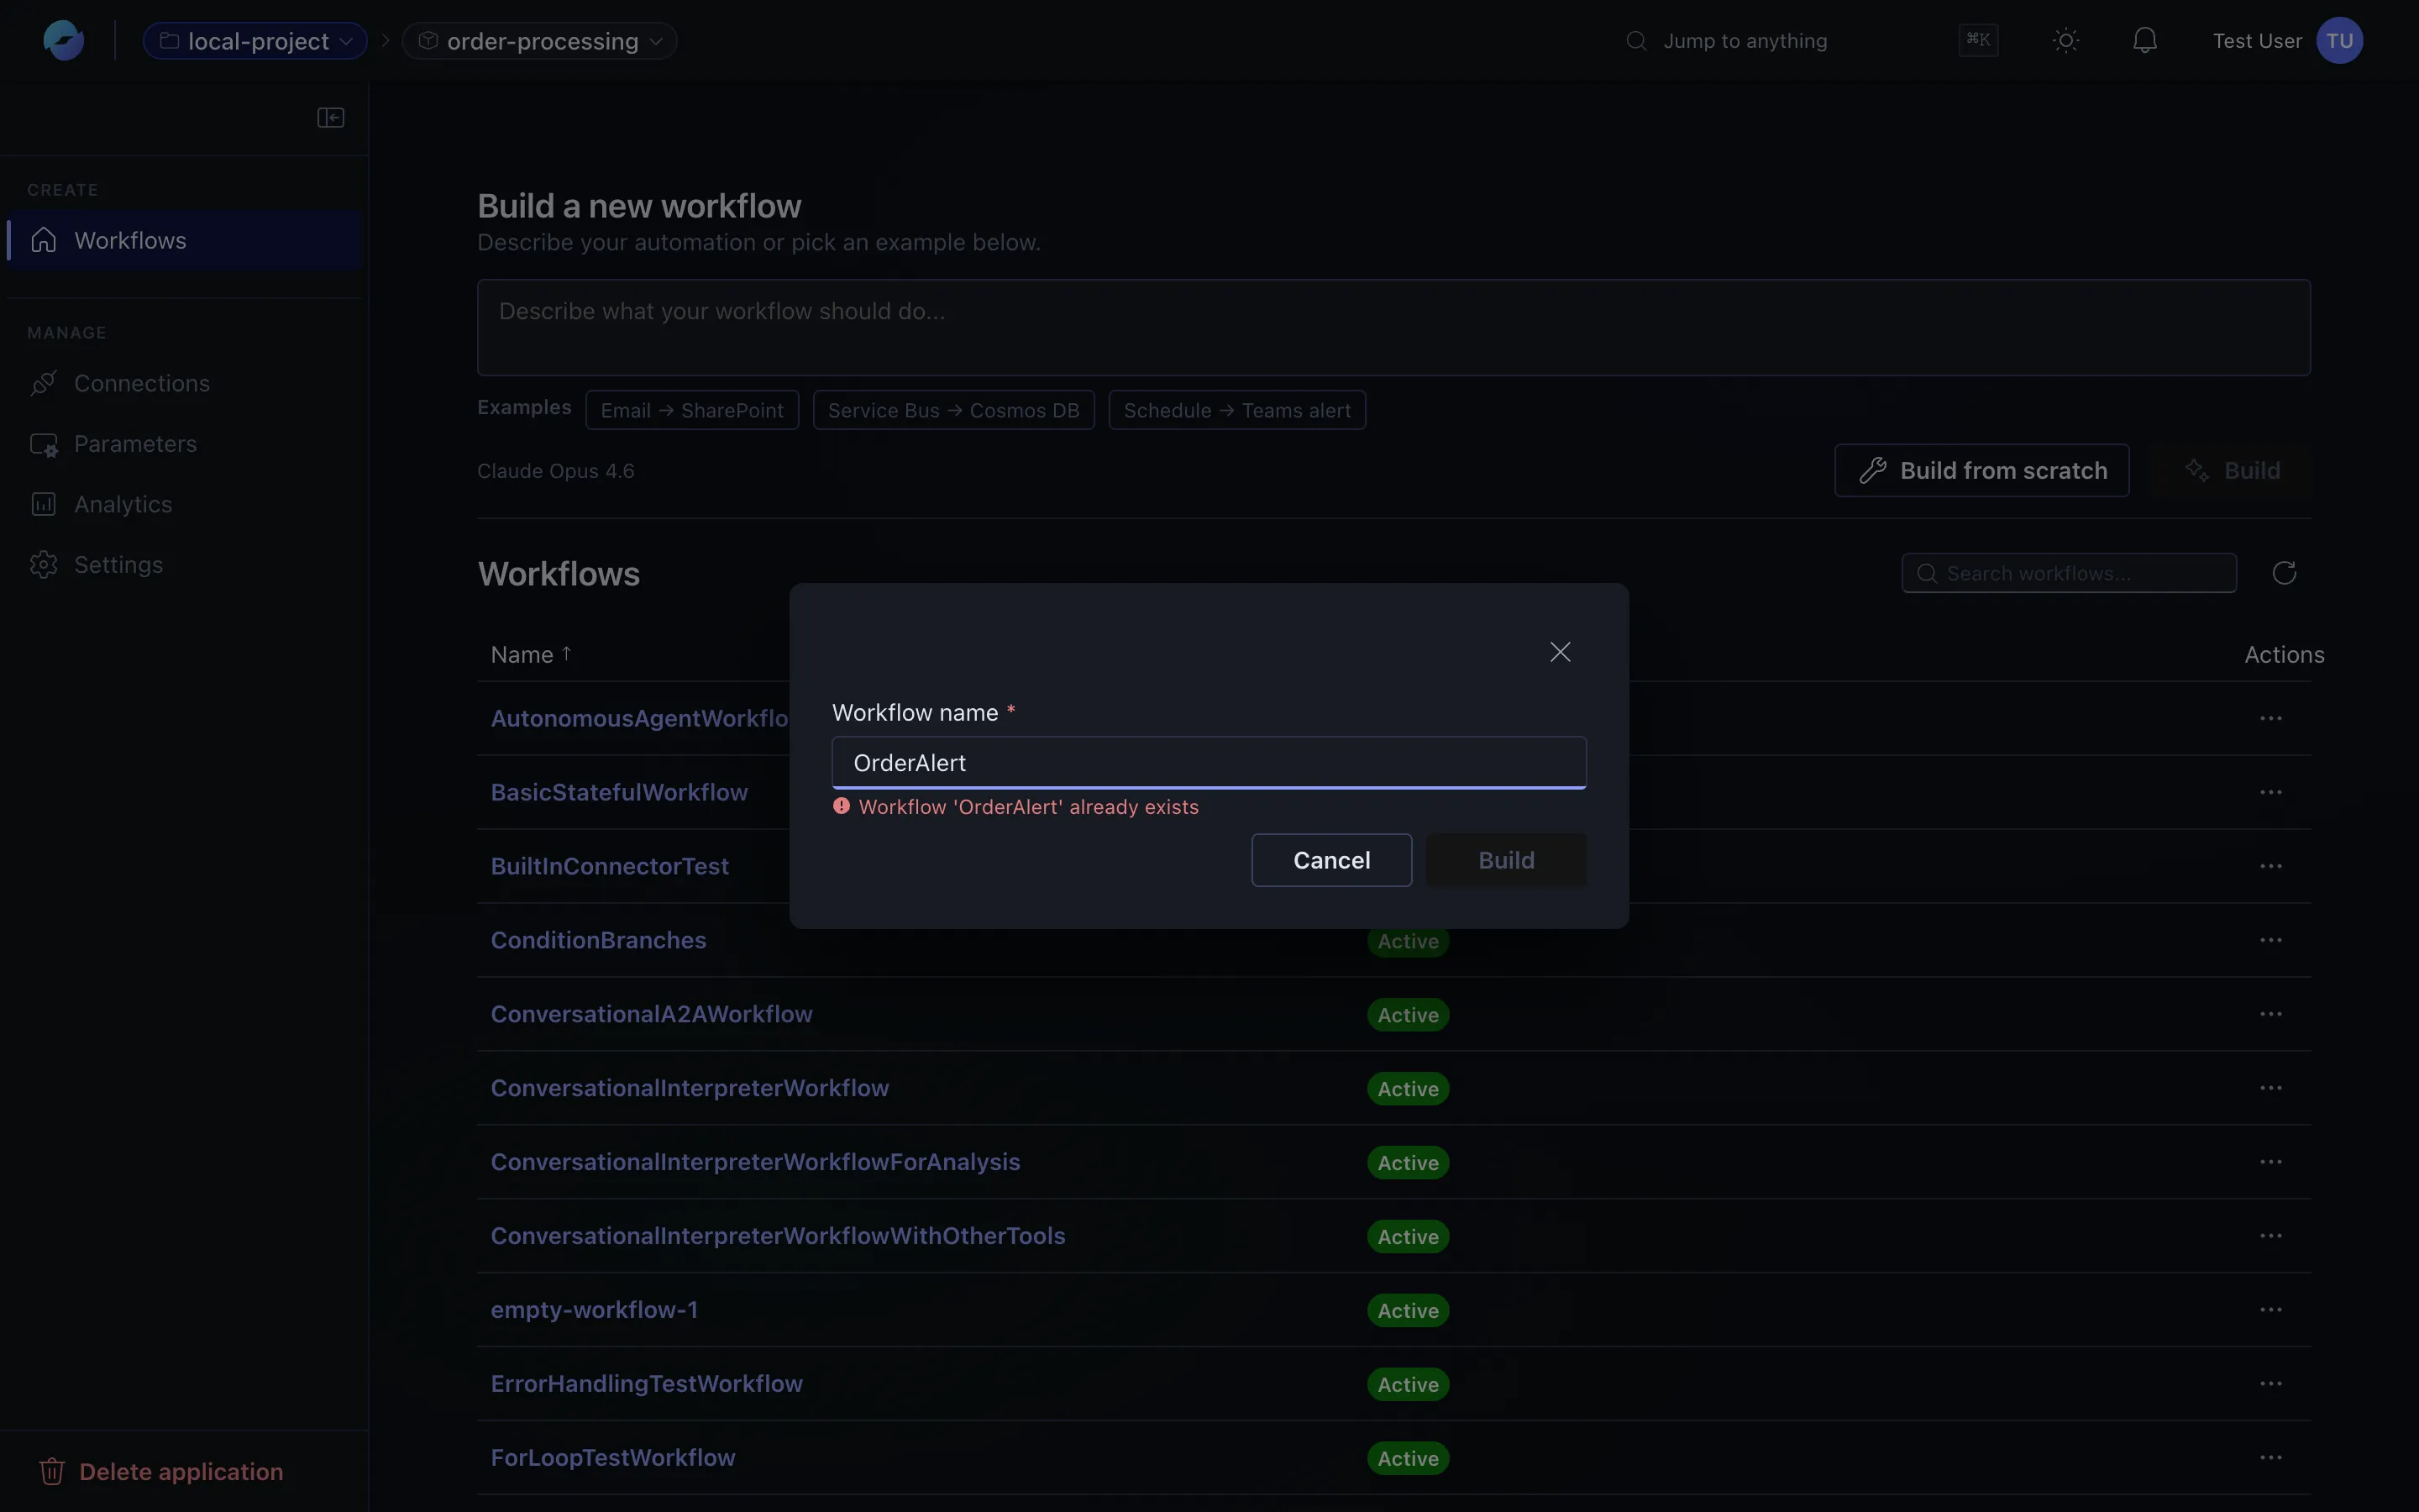Open actions menu for ConversationalInterpreterWorkflowWithOtherTools row
Viewport: 2419px width, 1512px height.
[x=2271, y=1236]
